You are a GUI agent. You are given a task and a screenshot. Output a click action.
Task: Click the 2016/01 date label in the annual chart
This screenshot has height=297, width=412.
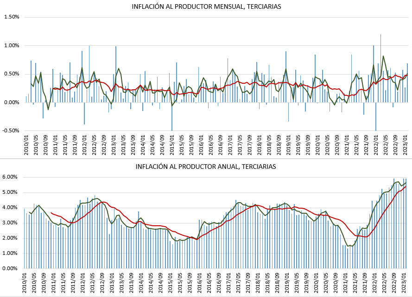[x=199, y=283]
